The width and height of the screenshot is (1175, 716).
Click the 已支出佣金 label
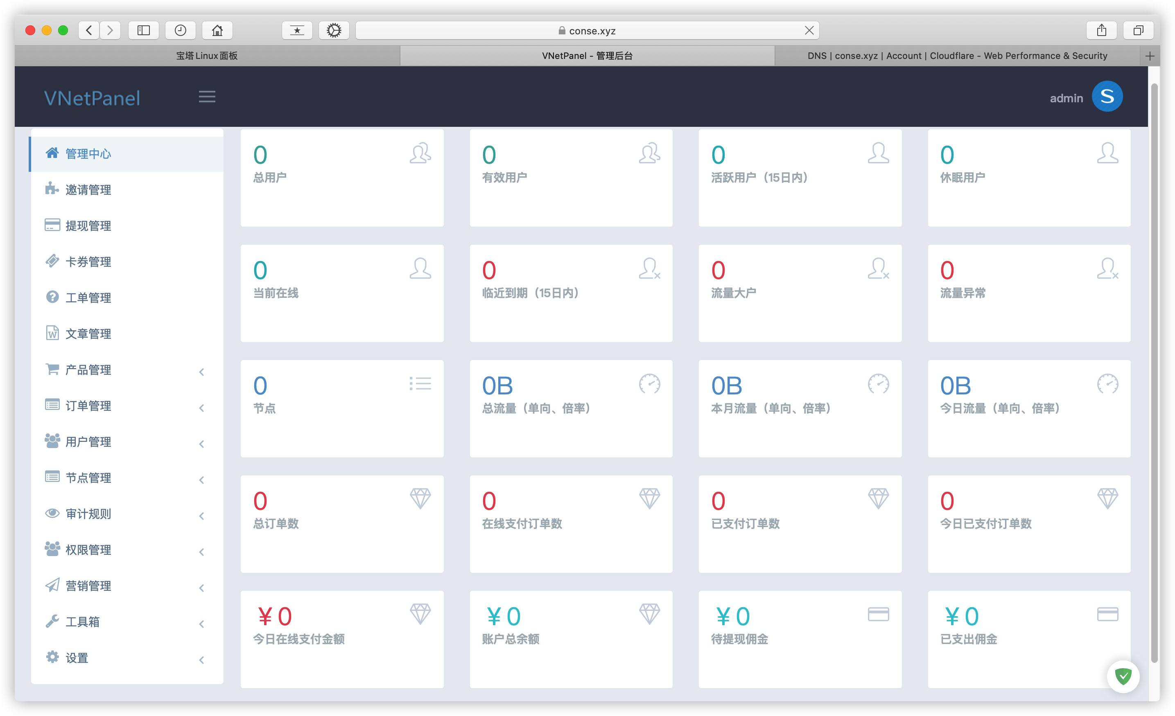969,639
